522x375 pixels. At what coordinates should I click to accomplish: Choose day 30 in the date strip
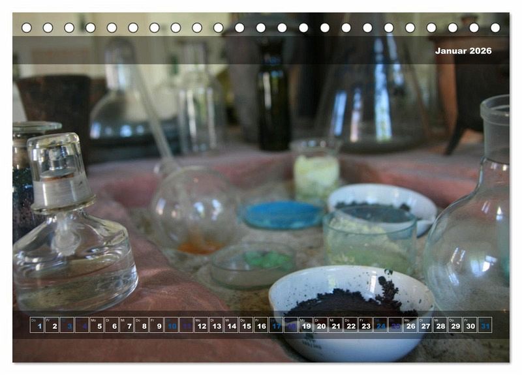coord(470,325)
